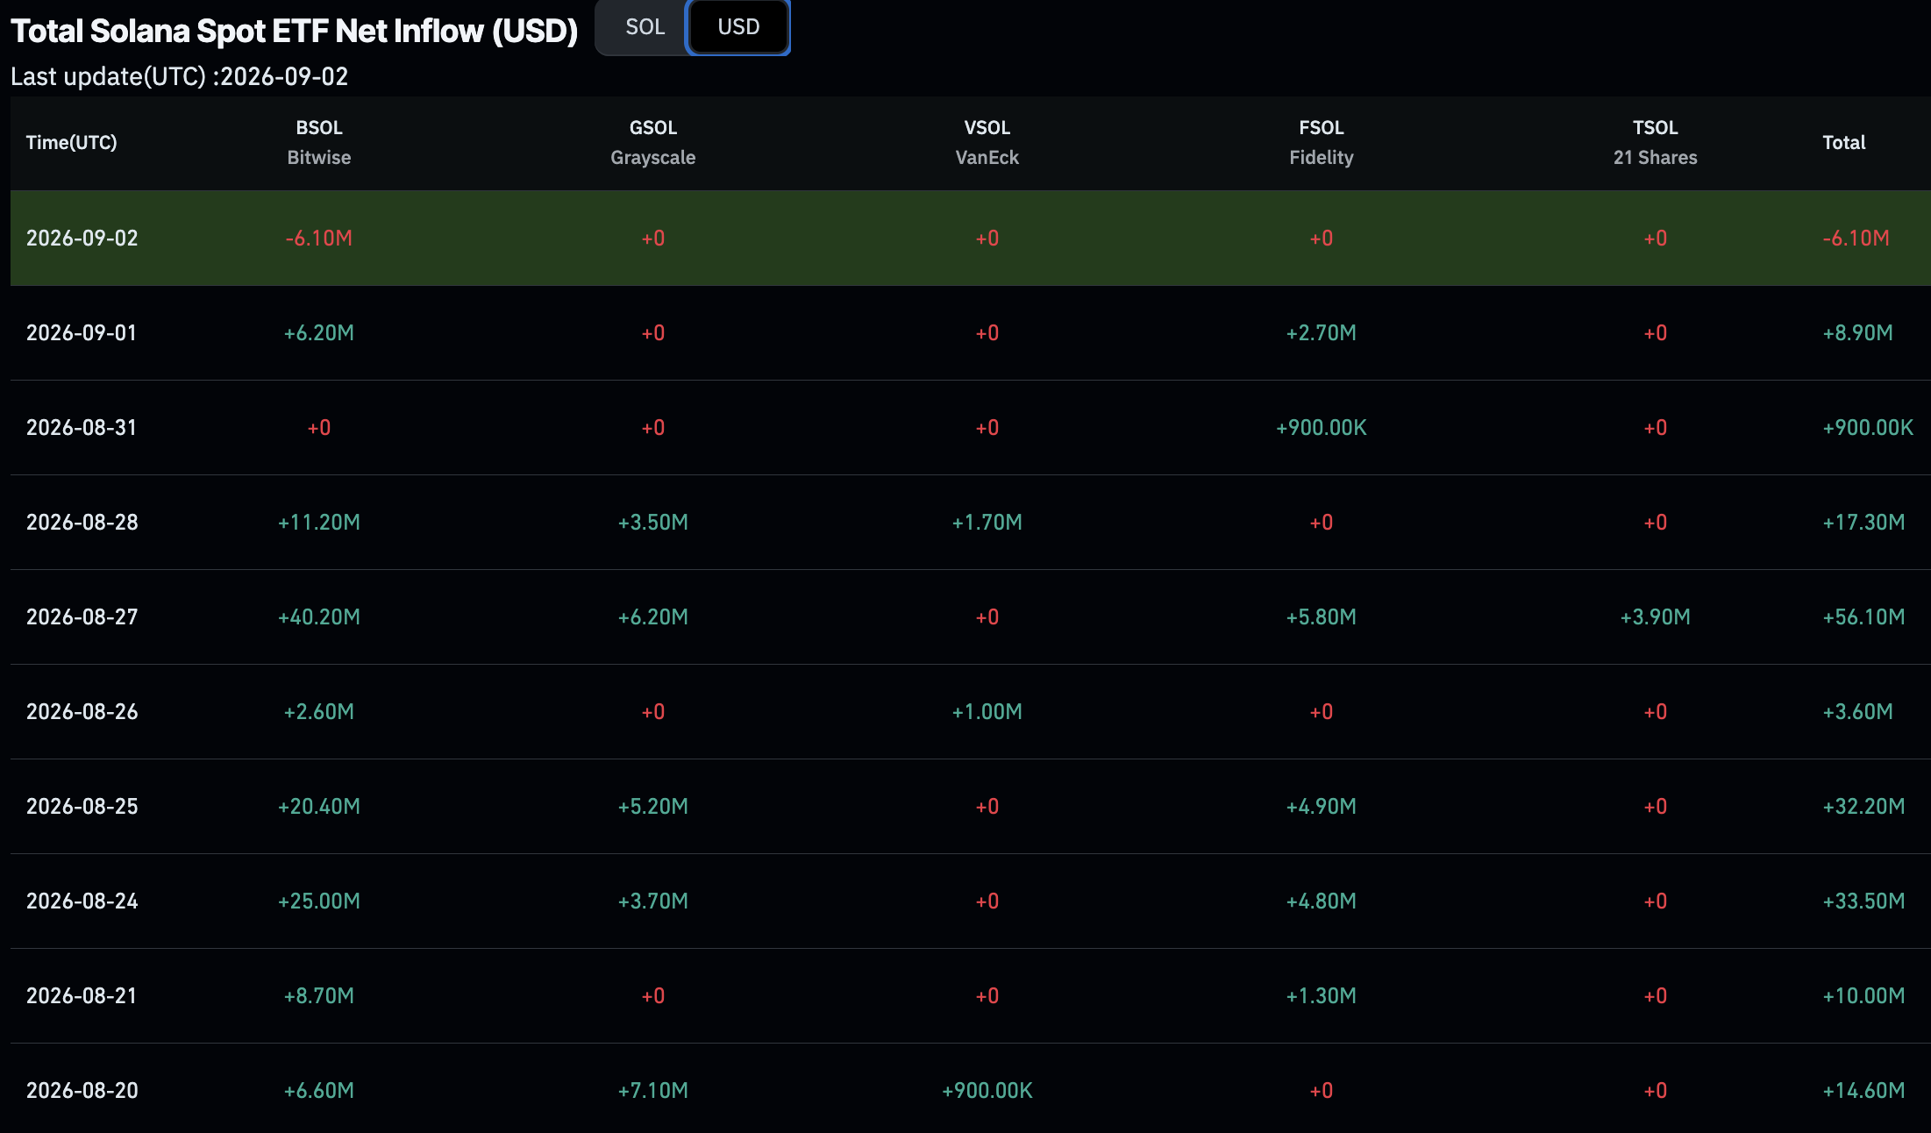Click the VSOL VanEck column header

pyautogui.click(x=987, y=142)
